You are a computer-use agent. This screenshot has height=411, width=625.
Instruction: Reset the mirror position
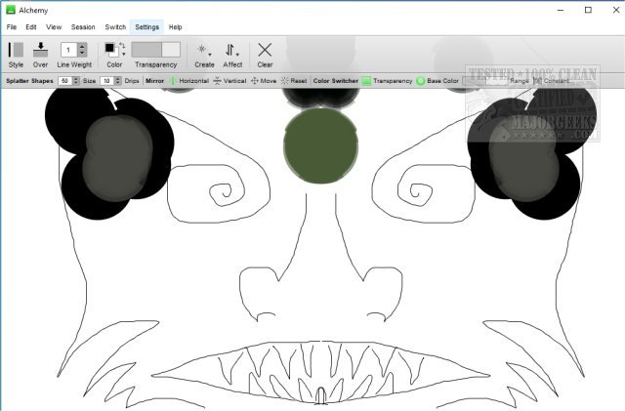(285, 81)
